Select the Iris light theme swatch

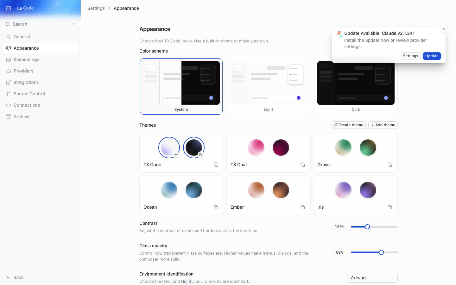click(x=343, y=190)
